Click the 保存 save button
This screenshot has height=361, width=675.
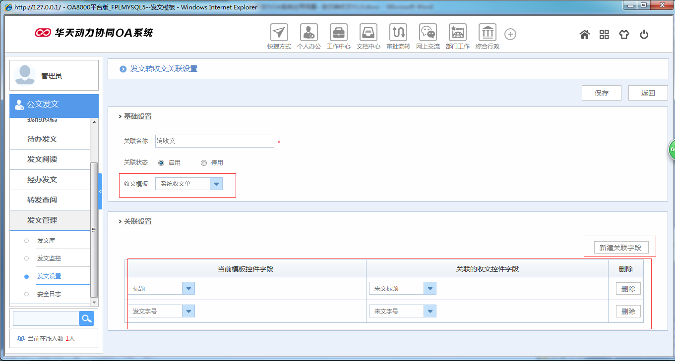601,93
